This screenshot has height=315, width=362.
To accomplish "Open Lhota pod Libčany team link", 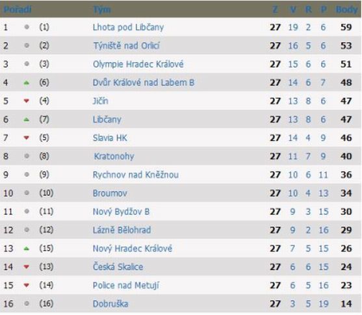I will point(128,27).
